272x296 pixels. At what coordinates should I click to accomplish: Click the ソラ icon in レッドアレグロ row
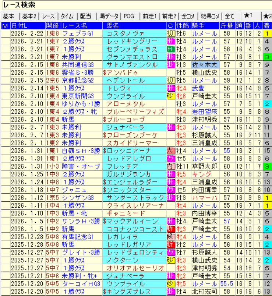171,159
